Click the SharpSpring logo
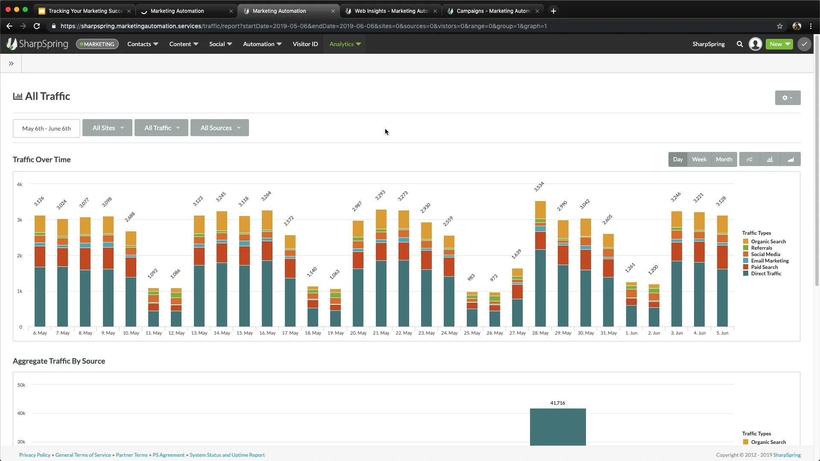This screenshot has height=461, width=820. 37,44
